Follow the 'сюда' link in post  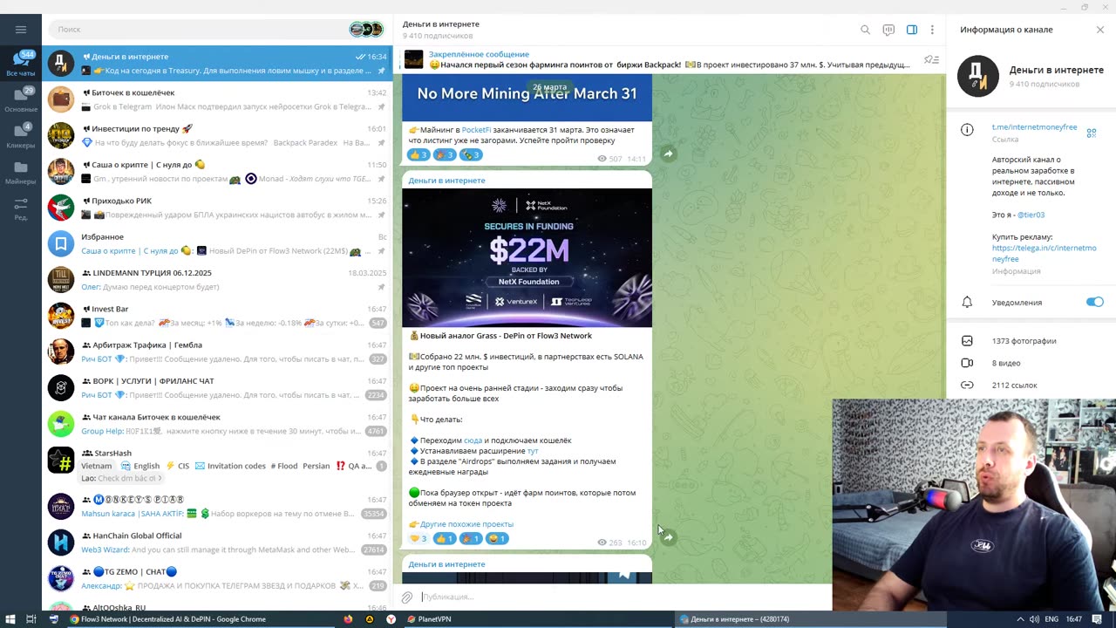473,440
